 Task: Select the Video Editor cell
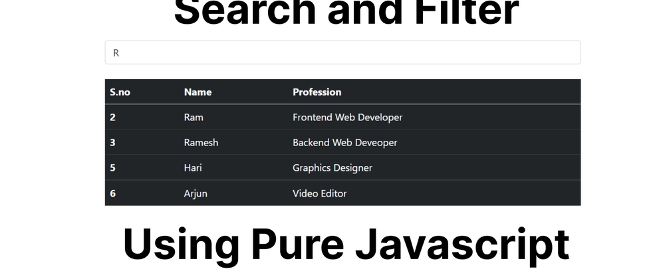click(320, 193)
